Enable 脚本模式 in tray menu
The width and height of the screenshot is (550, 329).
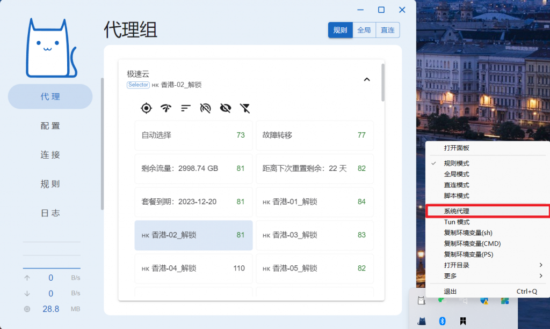tap(488, 196)
